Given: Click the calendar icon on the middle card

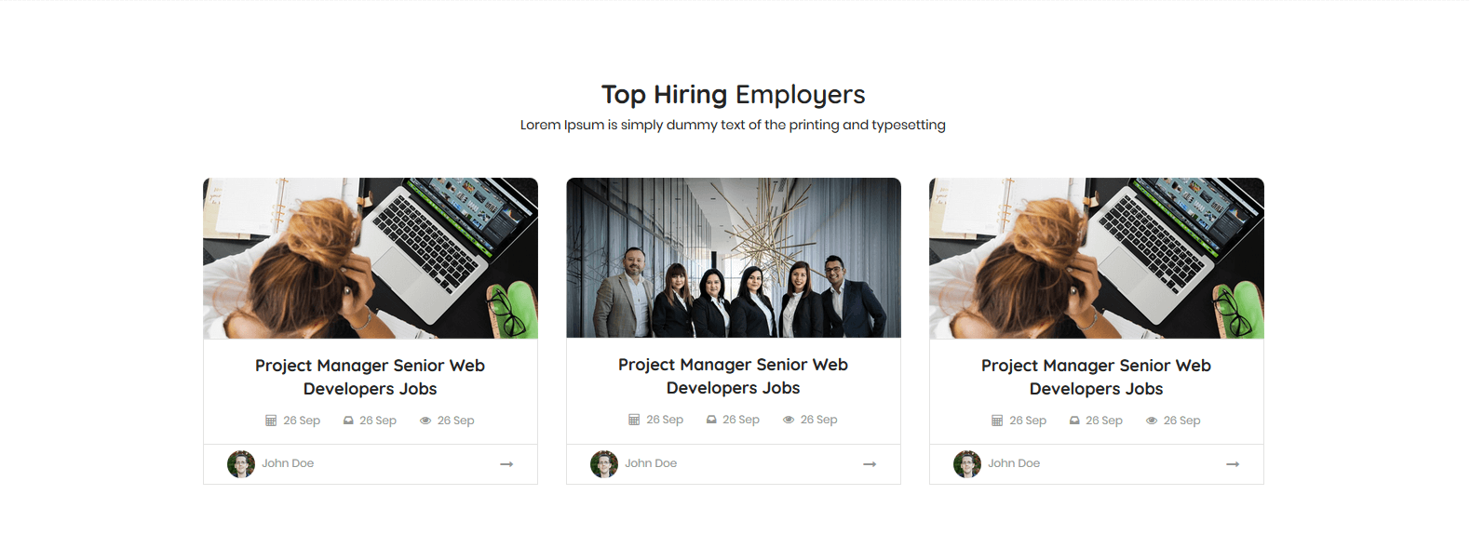Looking at the screenshot, I should (x=634, y=420).
